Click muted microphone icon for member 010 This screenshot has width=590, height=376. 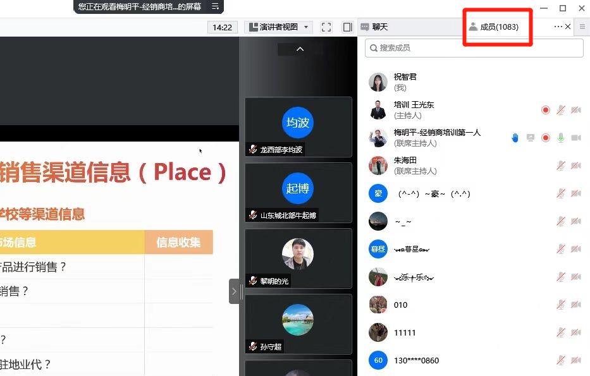point(561,305)
